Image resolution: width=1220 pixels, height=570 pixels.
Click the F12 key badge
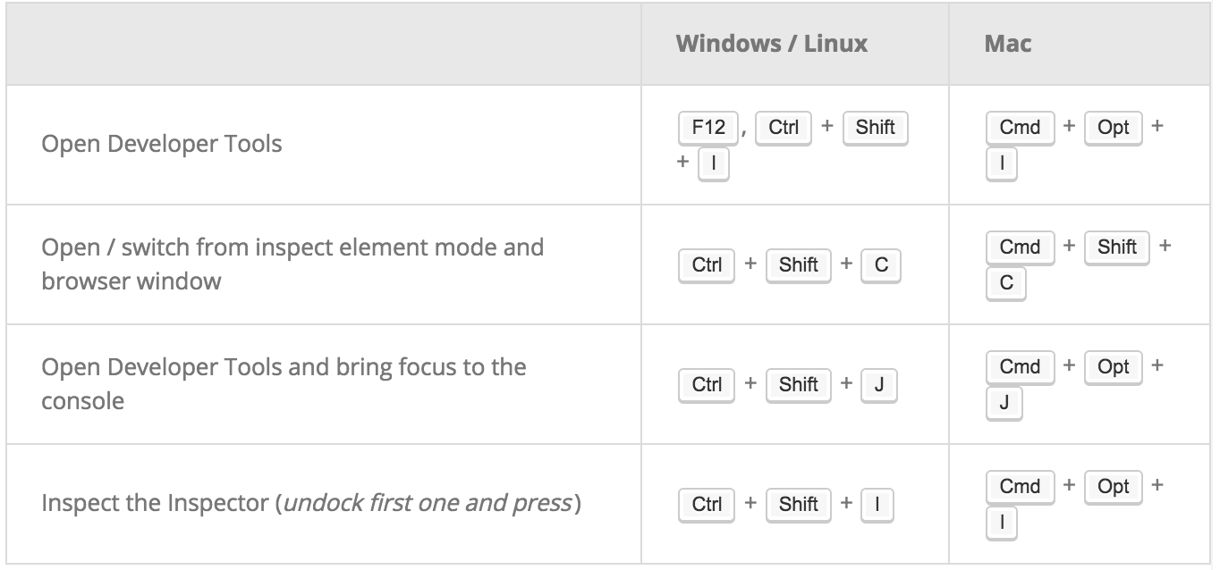pos(708,127)
